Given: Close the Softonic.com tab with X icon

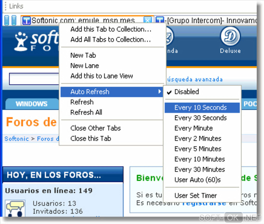Looking at the screenshot, I should (x=148, y=21).
